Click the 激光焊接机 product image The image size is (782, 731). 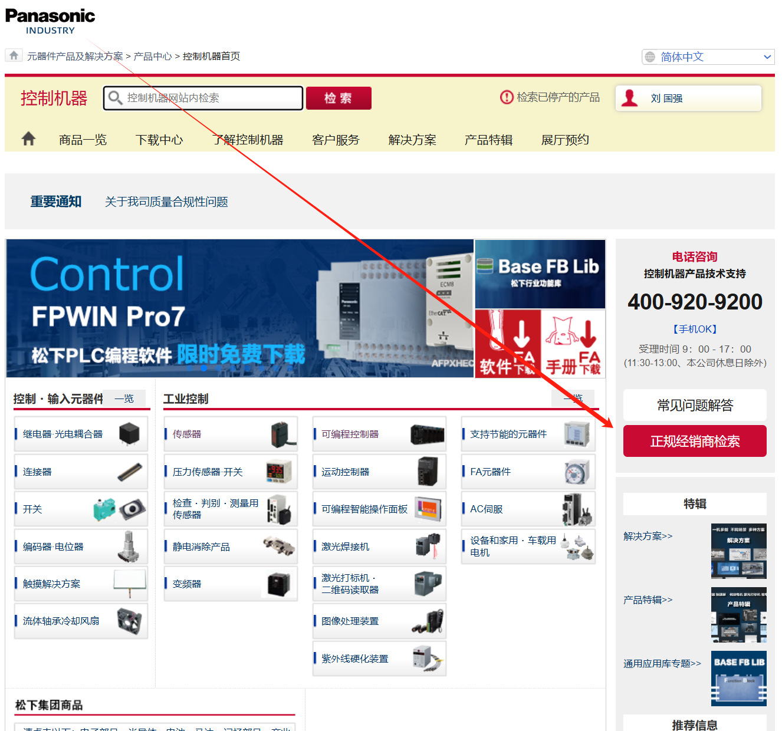(x=428, y=546)
